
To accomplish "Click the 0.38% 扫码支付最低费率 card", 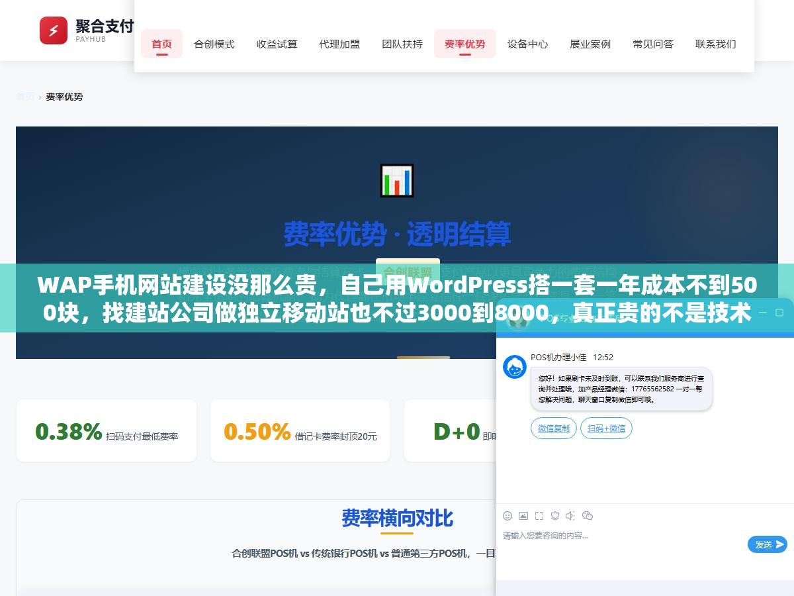I will coord(107,430).
